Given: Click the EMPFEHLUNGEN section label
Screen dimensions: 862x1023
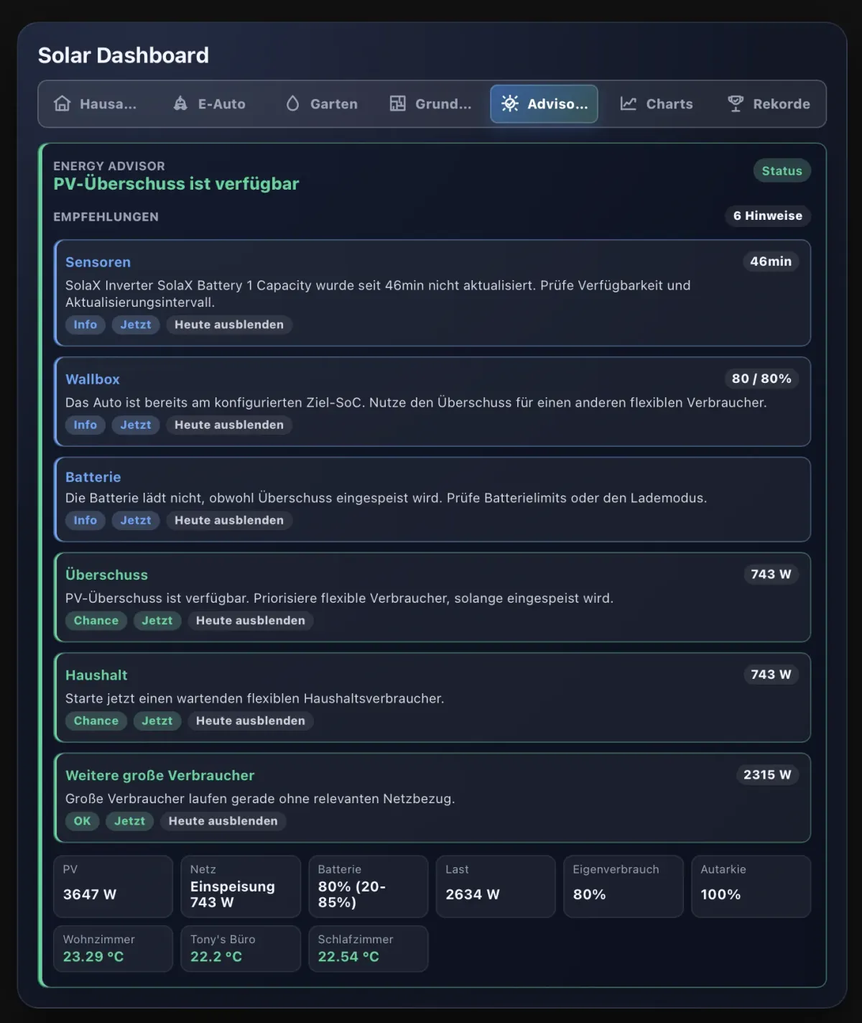Looking at the screenshot, I should [106, 217].
